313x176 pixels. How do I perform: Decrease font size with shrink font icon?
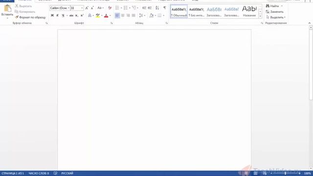(x=92, y=8)
